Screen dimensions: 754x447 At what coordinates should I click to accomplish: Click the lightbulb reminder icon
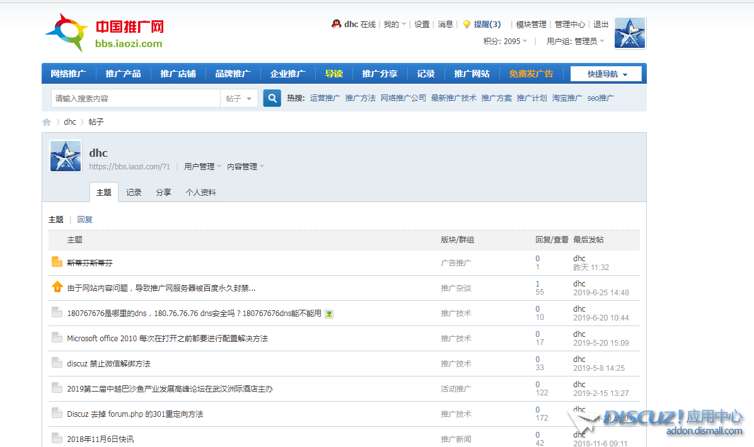tap(467, 25)
